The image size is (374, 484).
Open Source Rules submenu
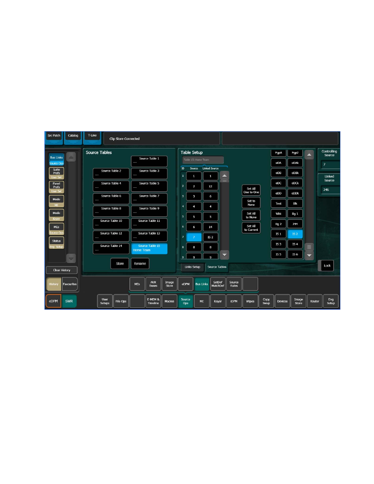coord(234,284)
